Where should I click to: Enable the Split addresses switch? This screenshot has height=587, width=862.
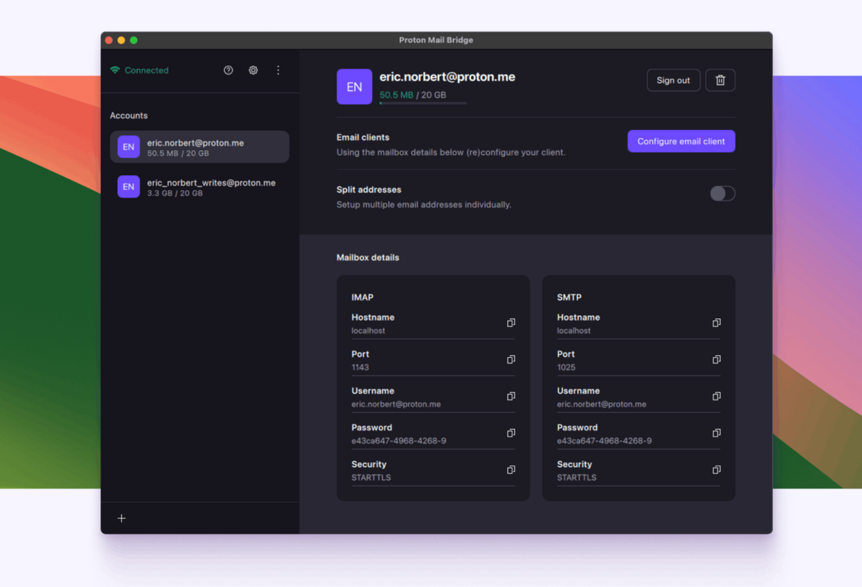pos(723,193)
